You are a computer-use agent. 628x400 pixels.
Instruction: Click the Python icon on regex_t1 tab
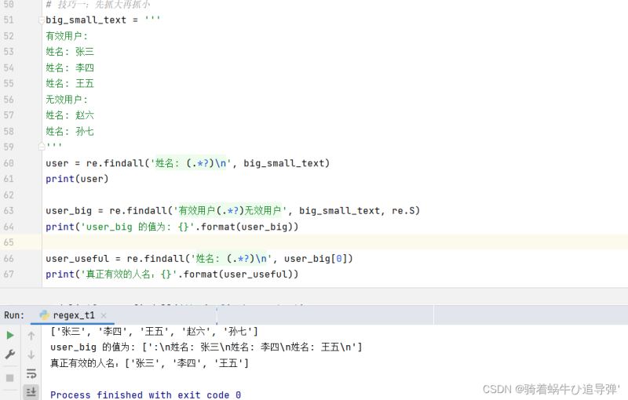point(44,315)
